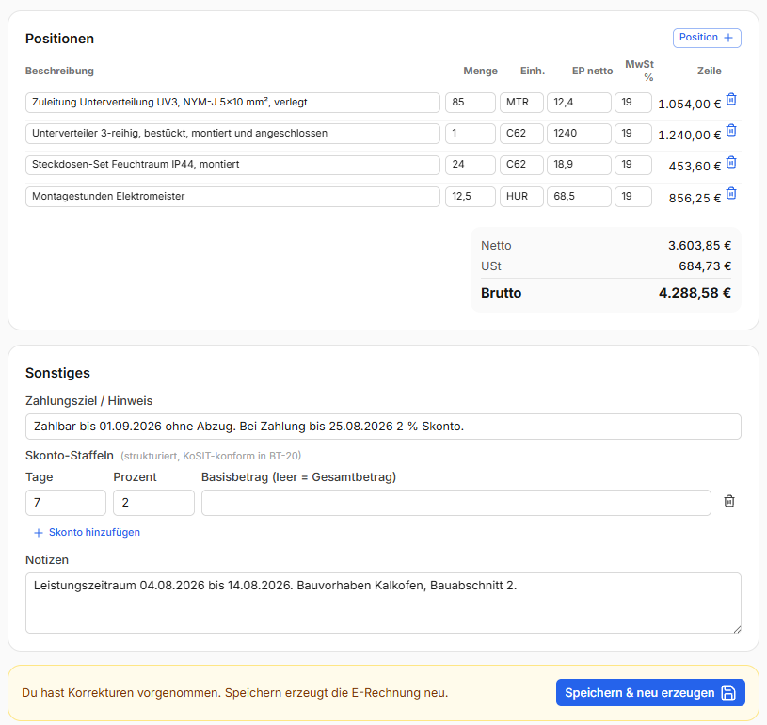Viewport: 767px width, 725px height.
Task: Select line total 1.054,00 €
Action: tap(689, 104)
